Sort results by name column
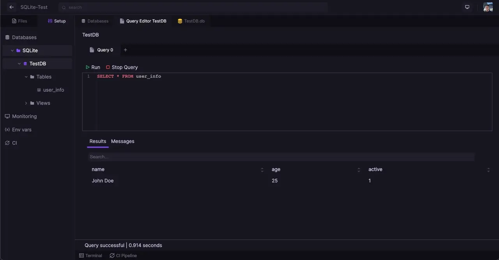This screenshot has width=499, height=260. point(262,170)
